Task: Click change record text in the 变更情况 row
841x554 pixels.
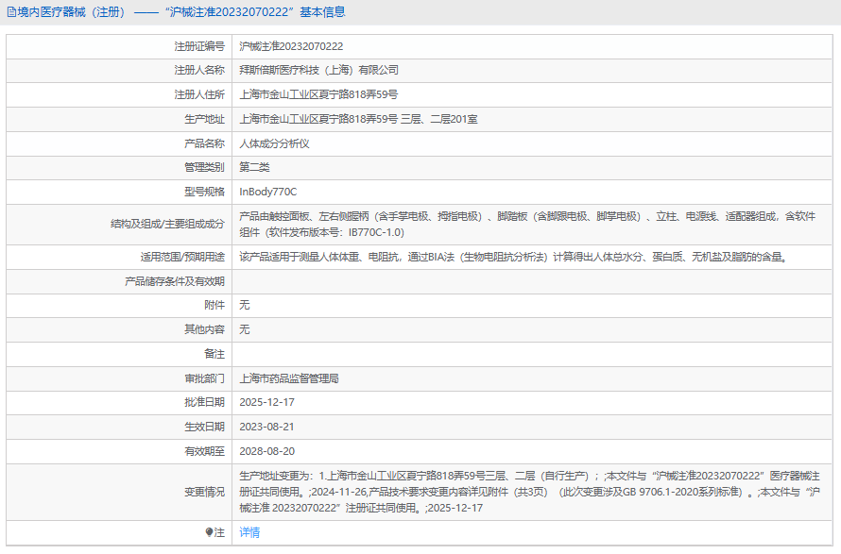Action: click(529, 492)
